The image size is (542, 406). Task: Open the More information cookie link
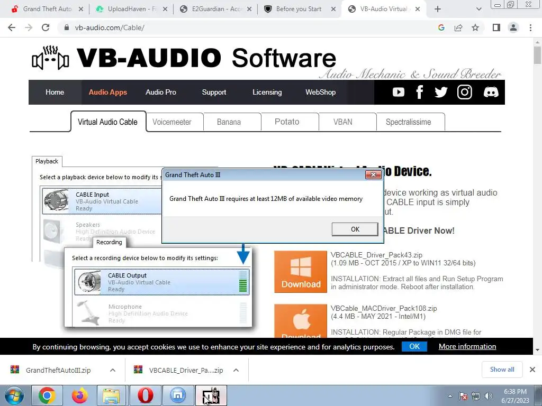point(467,346)
